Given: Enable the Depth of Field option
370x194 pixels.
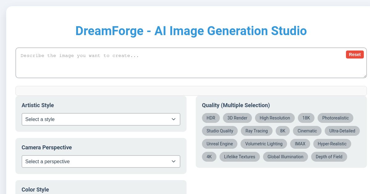Looking at the screenshot, I should (x=329, y=157).
